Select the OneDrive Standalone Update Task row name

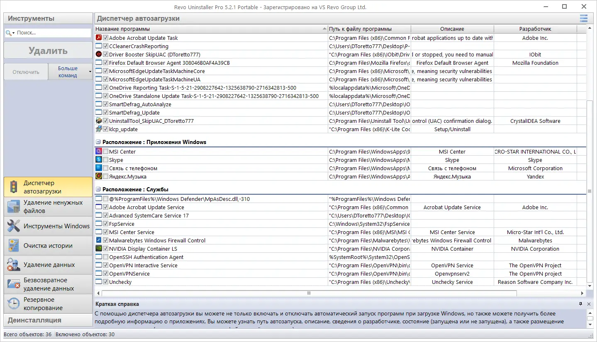[x=214, y=96]
